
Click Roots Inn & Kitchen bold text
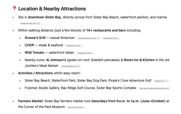pos(139,60)
